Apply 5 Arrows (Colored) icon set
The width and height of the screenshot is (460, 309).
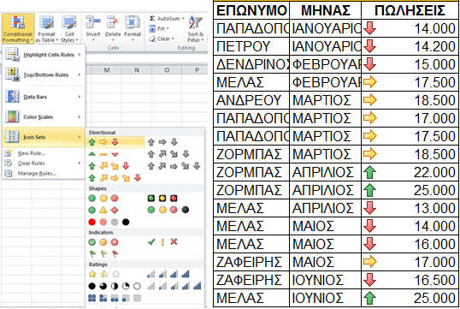click(115, 178)
